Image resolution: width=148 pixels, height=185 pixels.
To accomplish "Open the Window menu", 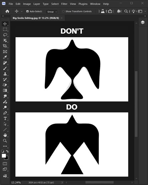I will (95, 4).
